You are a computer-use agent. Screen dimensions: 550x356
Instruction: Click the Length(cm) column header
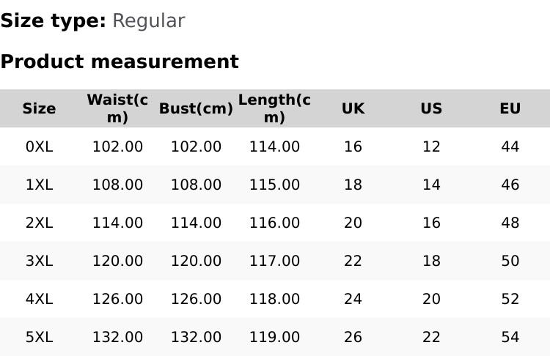click(x=274, y=108)
